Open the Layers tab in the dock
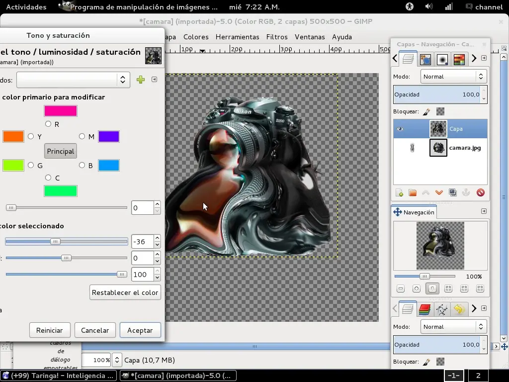Screen dimensions: 509x382 click(408, 60)
